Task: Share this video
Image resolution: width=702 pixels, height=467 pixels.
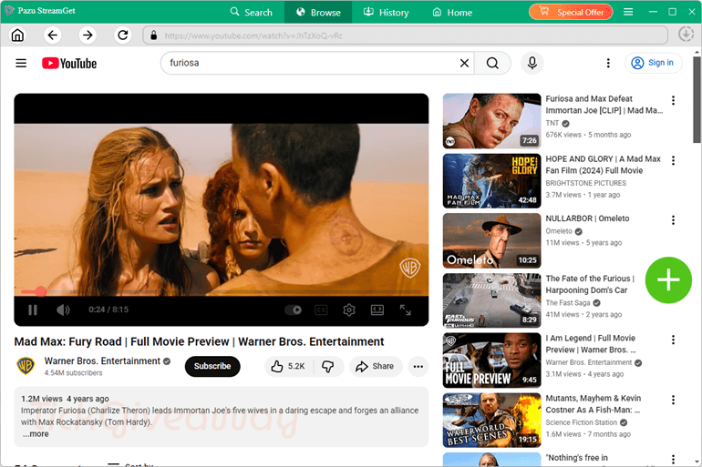Action: tap(376, 367)
